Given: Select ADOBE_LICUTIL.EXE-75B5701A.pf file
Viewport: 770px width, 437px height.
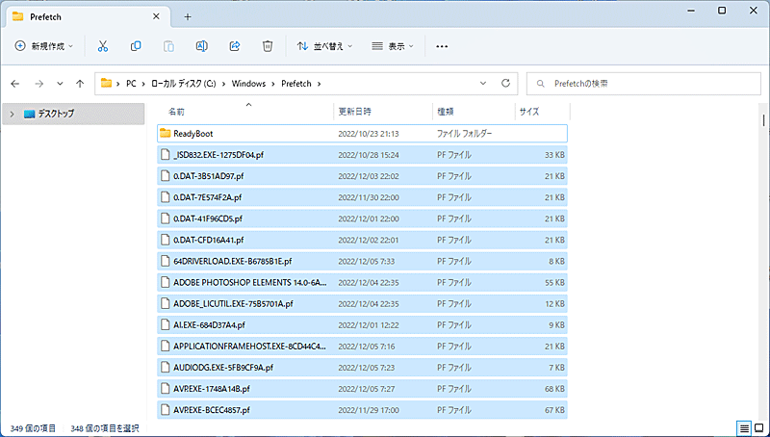Looking at the screenshot, I should click(363, 304).
